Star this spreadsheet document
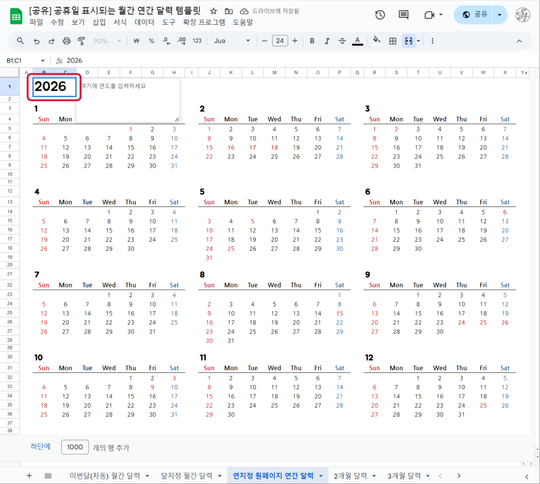 213,11
